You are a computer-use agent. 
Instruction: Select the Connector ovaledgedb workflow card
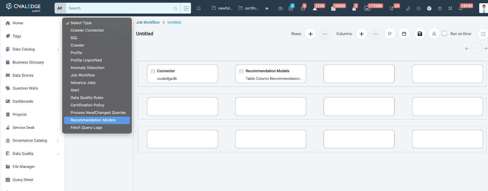(x=182, y=74)
